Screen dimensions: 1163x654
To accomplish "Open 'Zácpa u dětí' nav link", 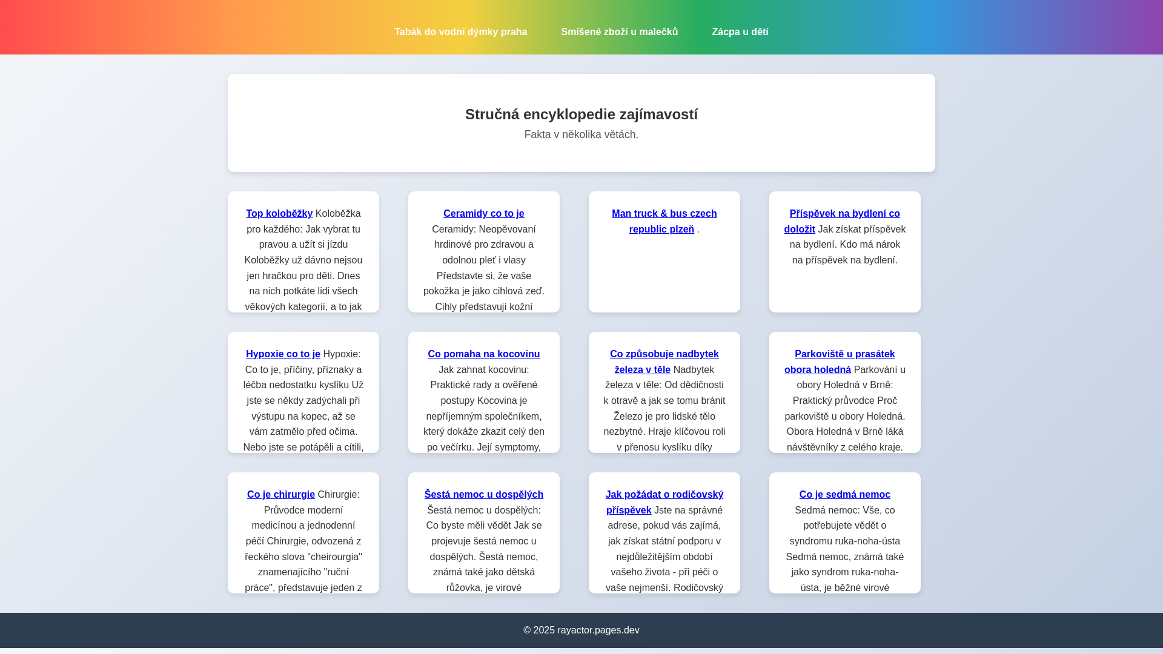I will [x=740, y=32].
